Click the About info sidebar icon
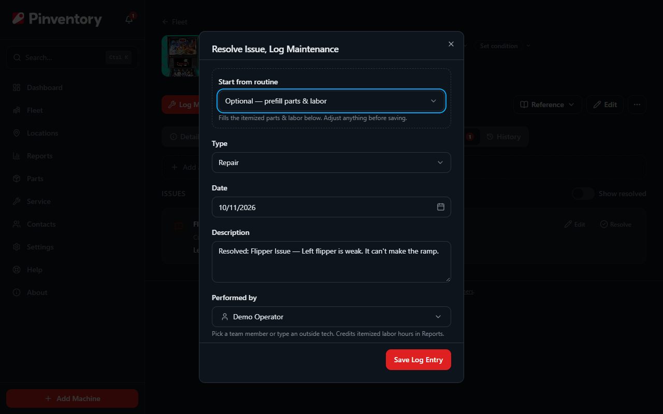The height and width of the screenshot is (414, 663). point(17,292)
